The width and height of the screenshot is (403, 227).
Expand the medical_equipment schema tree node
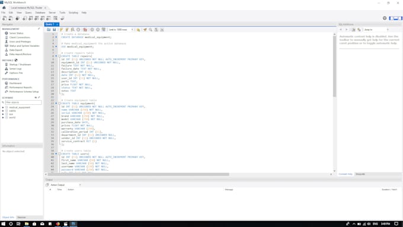(x=3, y=107)
